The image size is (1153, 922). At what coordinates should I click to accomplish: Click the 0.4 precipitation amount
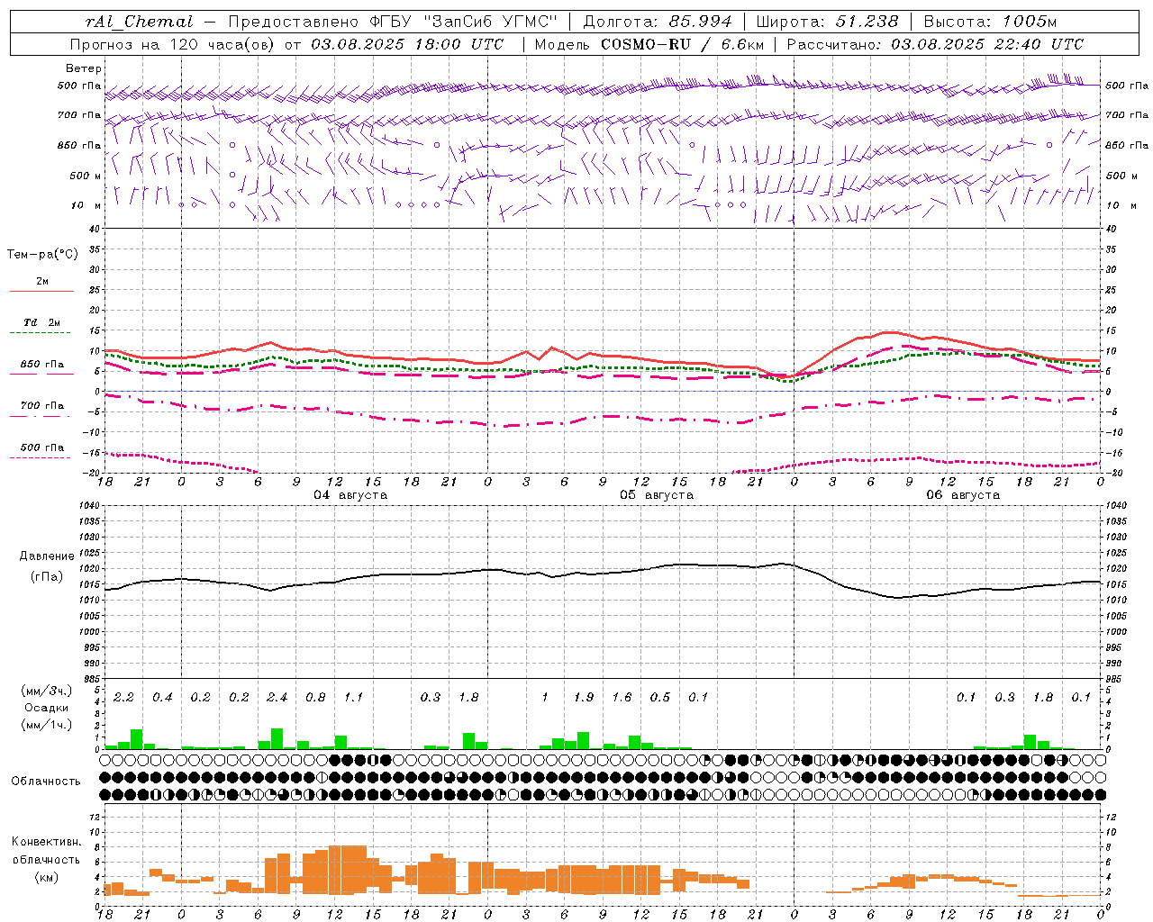click(162, 697)
